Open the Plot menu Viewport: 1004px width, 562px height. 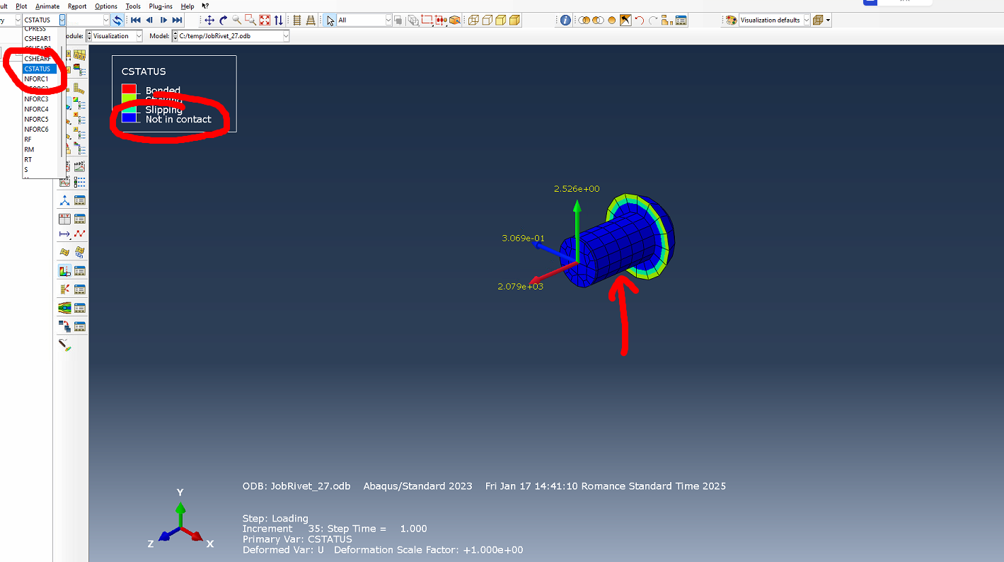[x=21, y=6]
